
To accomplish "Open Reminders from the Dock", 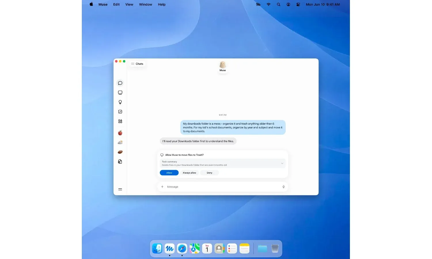I will [x=232, y=248].
